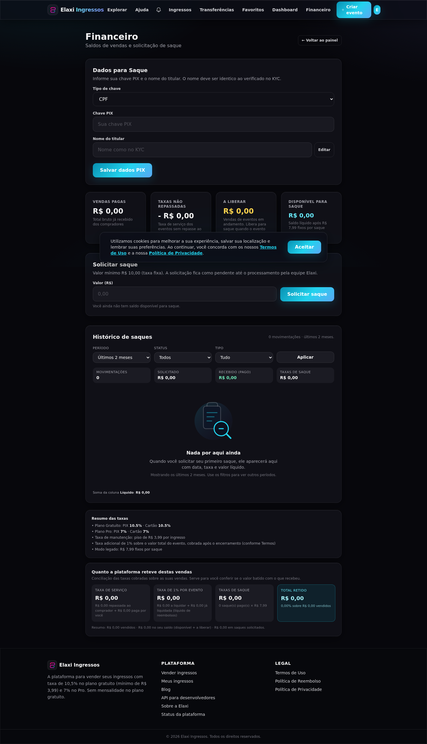Click the Valor (R$) amount field
This screenshot has height=744, width=427.
[x=185, y=294]
